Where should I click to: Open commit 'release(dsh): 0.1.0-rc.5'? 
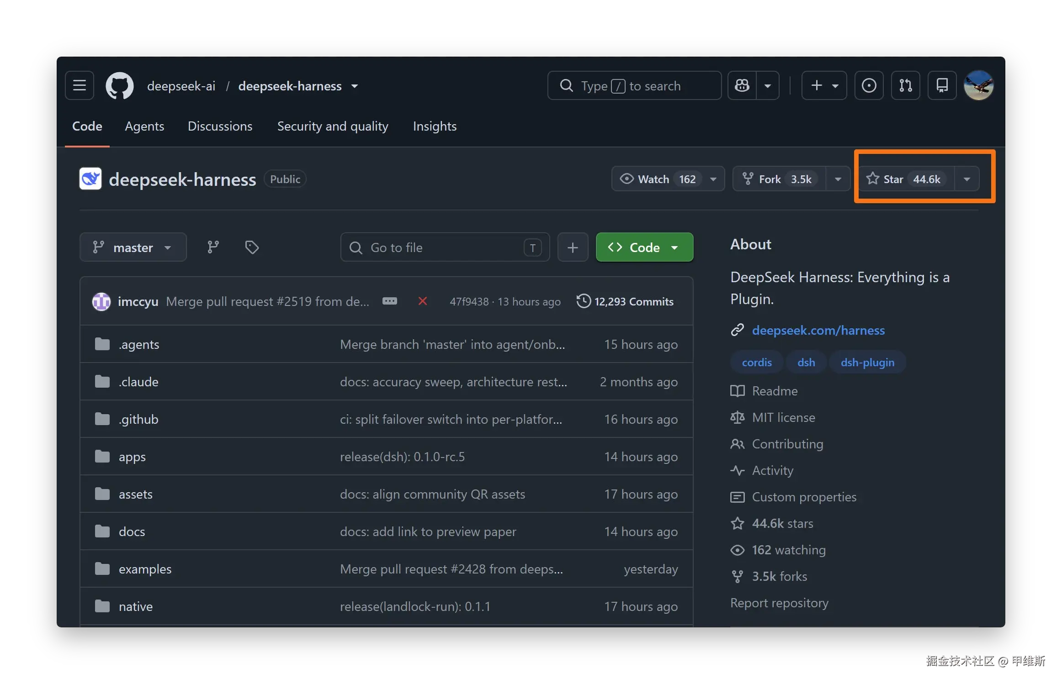click(x=402, y=457)
